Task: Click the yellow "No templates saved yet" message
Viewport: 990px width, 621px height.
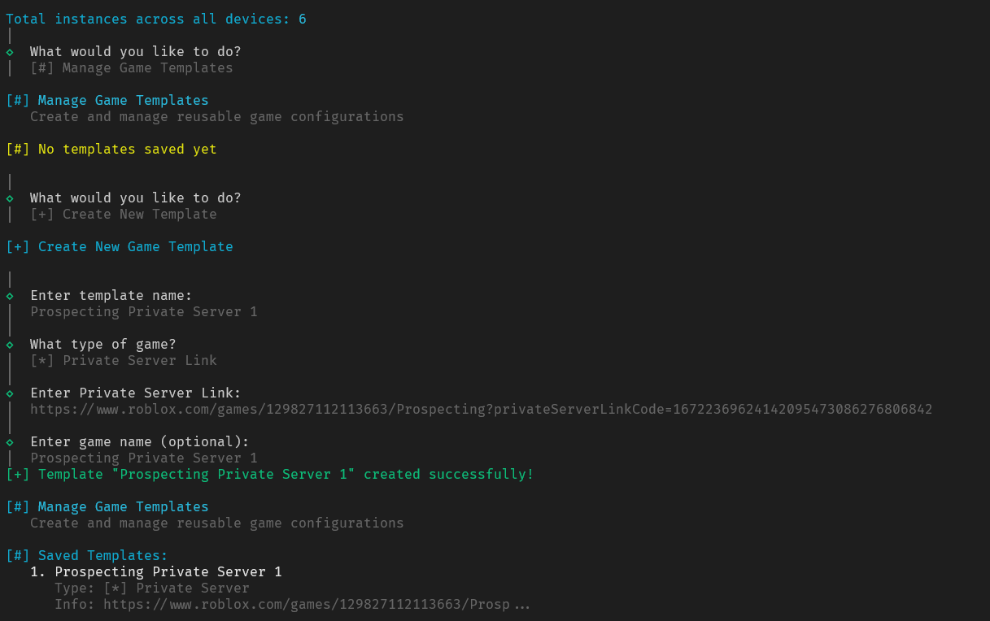Action: [x=128, y=150]
